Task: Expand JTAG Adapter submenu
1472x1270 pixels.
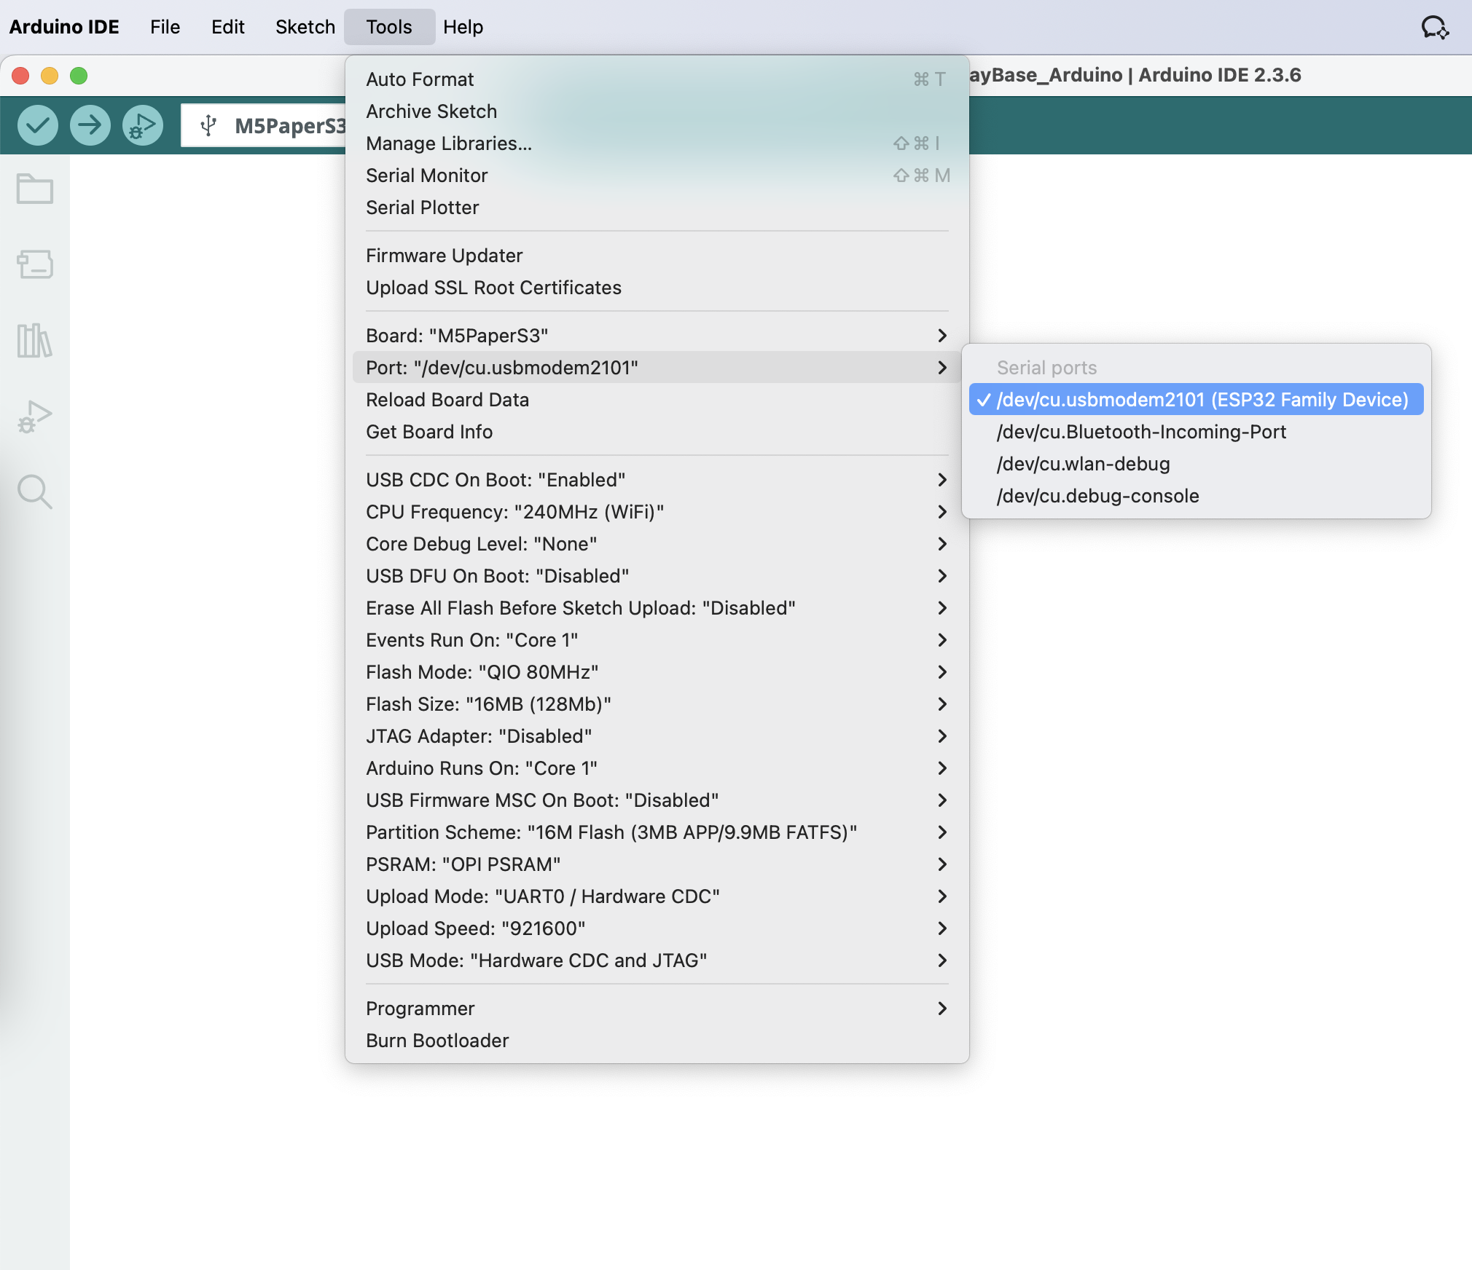Action: [x=657, y=736]
